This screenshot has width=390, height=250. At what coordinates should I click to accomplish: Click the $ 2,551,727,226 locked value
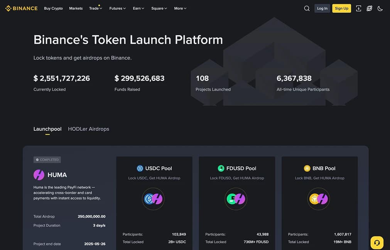[62, 78]
